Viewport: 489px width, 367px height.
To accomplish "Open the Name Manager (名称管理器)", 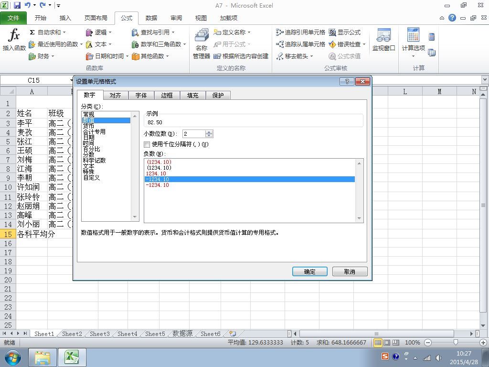I will click(x=202, y=43).
